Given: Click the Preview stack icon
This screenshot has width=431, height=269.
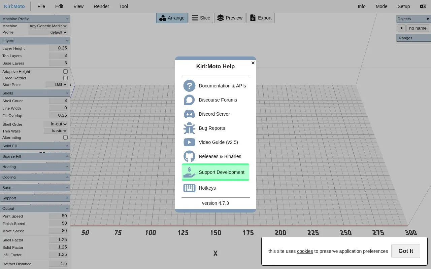Looking at the screenshot, I should tap(221, 18).
